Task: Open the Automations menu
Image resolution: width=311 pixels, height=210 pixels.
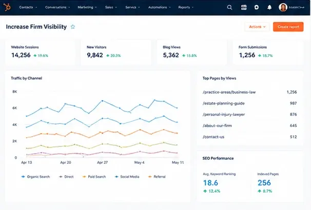Action: pos(159,7)
